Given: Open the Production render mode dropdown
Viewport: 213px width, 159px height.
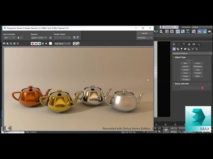Looking at the screenshot, I should (144, 38).
